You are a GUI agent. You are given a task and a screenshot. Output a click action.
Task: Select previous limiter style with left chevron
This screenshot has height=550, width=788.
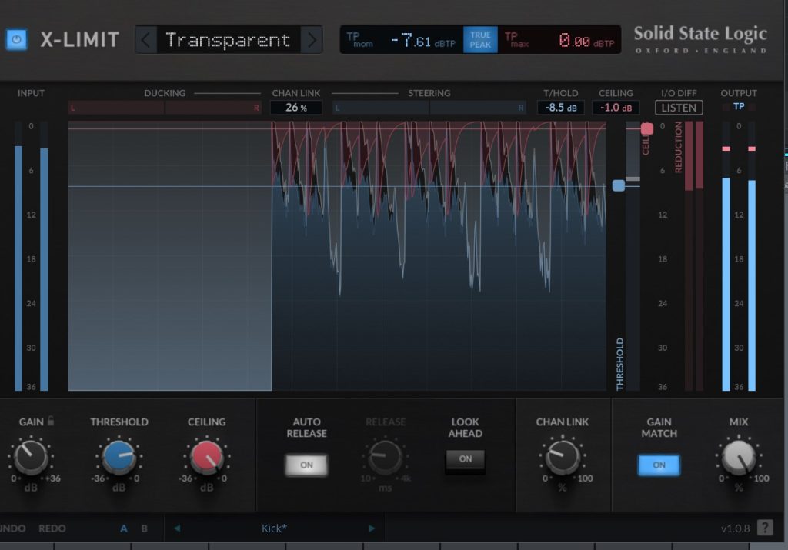click(x=145, y=40)
